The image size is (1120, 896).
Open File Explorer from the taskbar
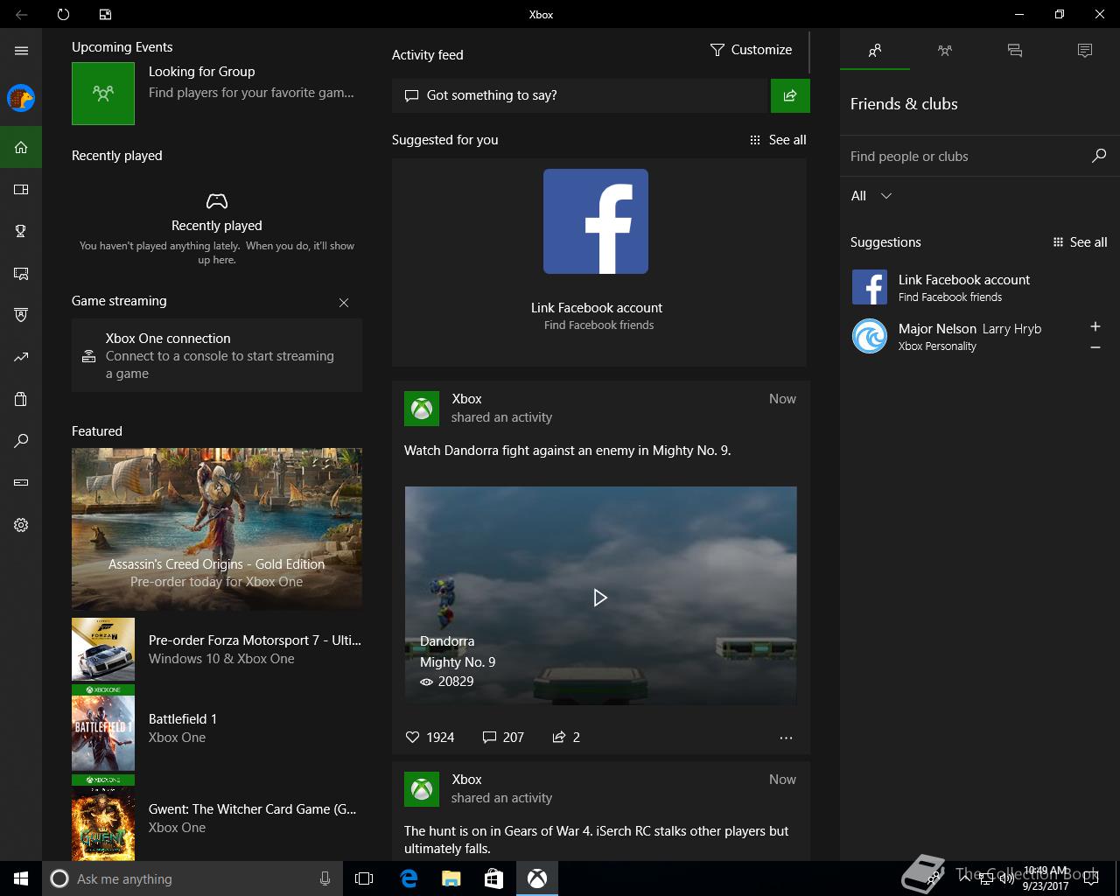pos(451,878)
